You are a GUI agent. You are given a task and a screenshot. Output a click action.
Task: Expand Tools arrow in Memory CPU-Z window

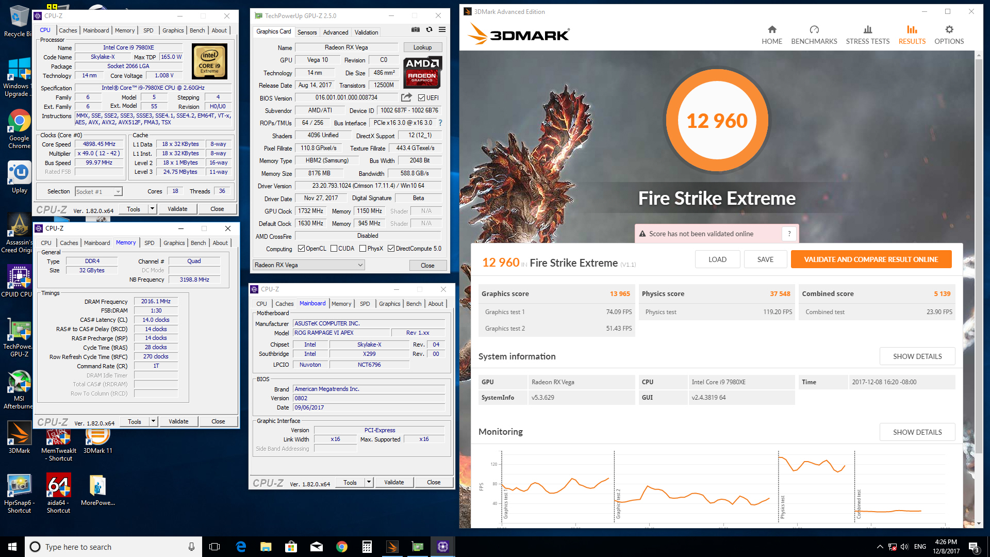[153, 421]
